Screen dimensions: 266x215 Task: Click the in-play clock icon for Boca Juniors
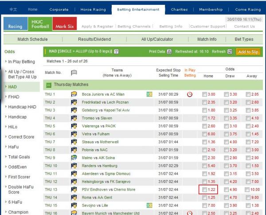pyautogui.click(x=190, y=94)
